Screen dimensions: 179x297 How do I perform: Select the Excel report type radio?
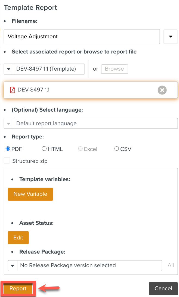[x=80, y=149]
